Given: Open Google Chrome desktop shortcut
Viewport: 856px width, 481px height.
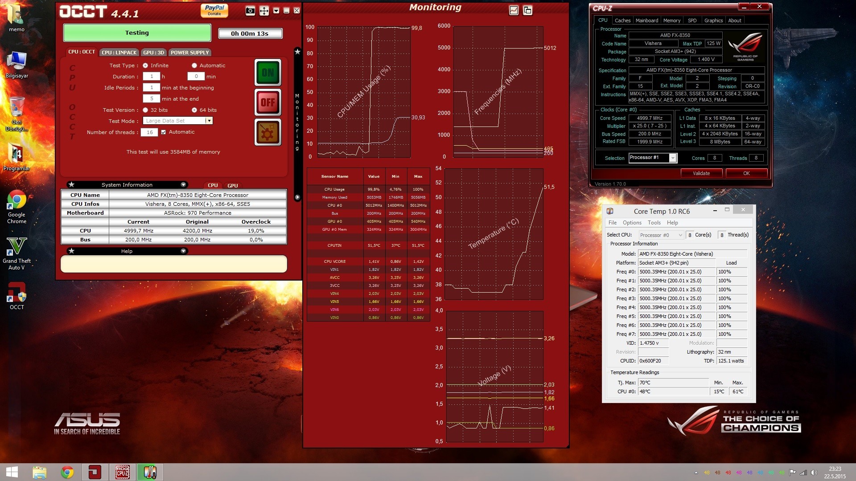Looking at the screenshot, I should coord(16,207).
